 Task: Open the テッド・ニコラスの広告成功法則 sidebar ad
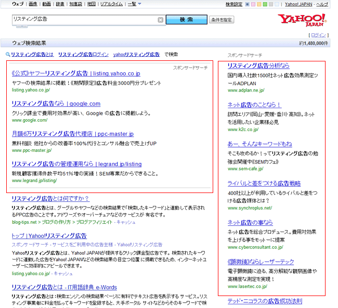tap(265, 301)
